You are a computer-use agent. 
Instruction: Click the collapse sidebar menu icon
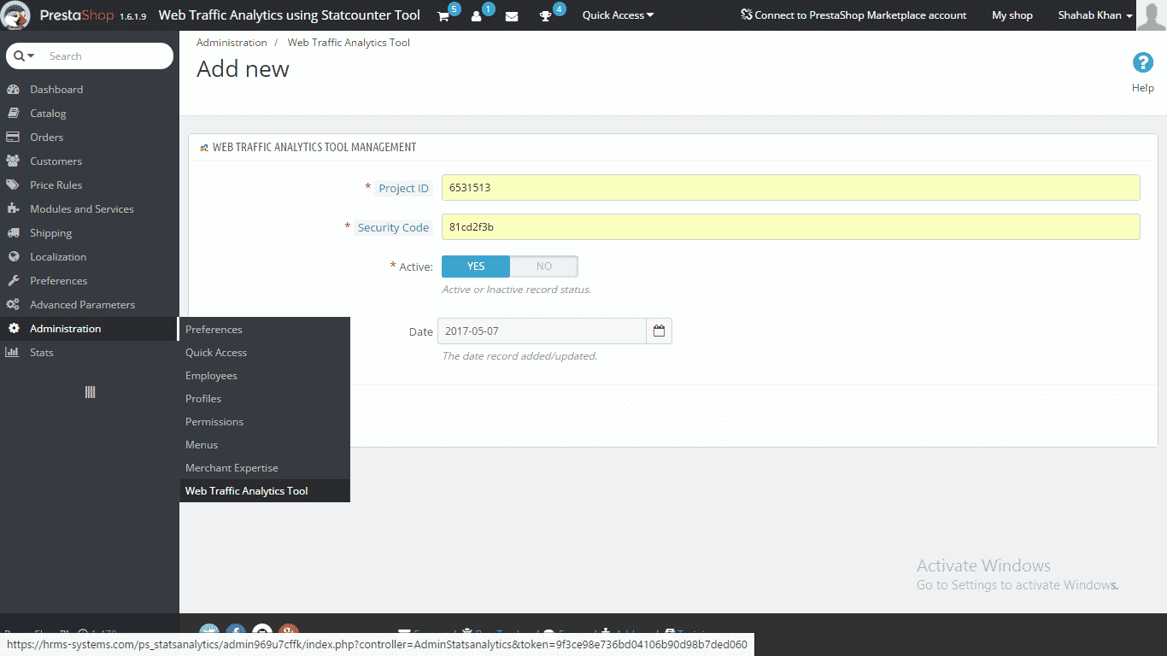coord(90,392)
